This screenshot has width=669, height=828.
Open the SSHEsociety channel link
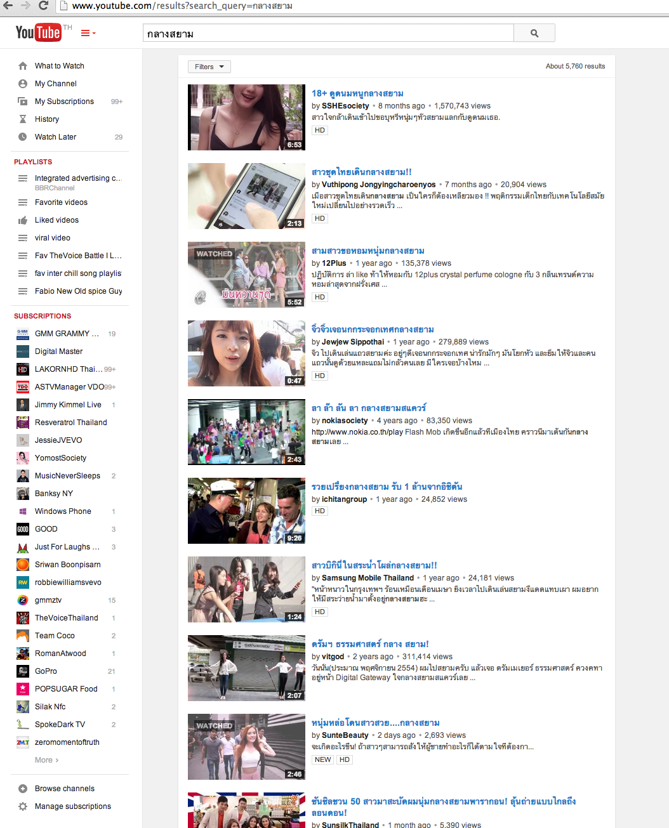click(345, 106)
